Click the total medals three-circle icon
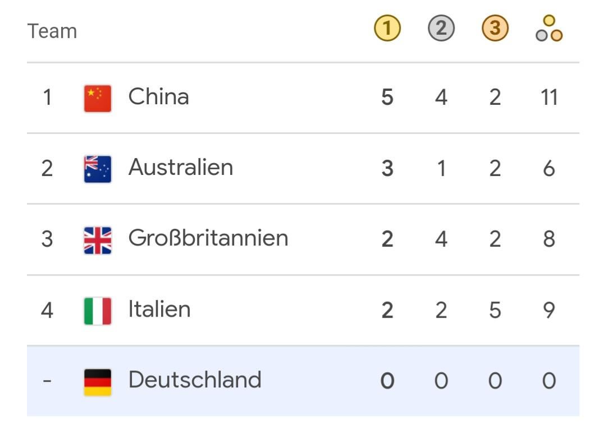 pyautogui.click(x=549, y=28)
